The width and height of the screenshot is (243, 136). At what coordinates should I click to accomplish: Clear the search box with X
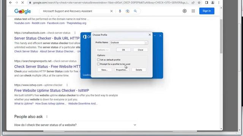coord(111,11)
